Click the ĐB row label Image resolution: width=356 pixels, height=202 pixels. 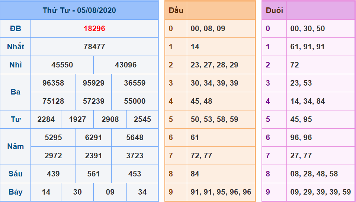(x=16, y=29)
